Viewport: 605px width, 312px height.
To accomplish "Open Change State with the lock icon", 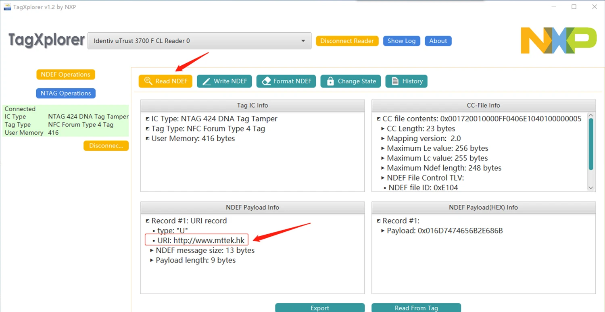I will [x=351, y=81].
